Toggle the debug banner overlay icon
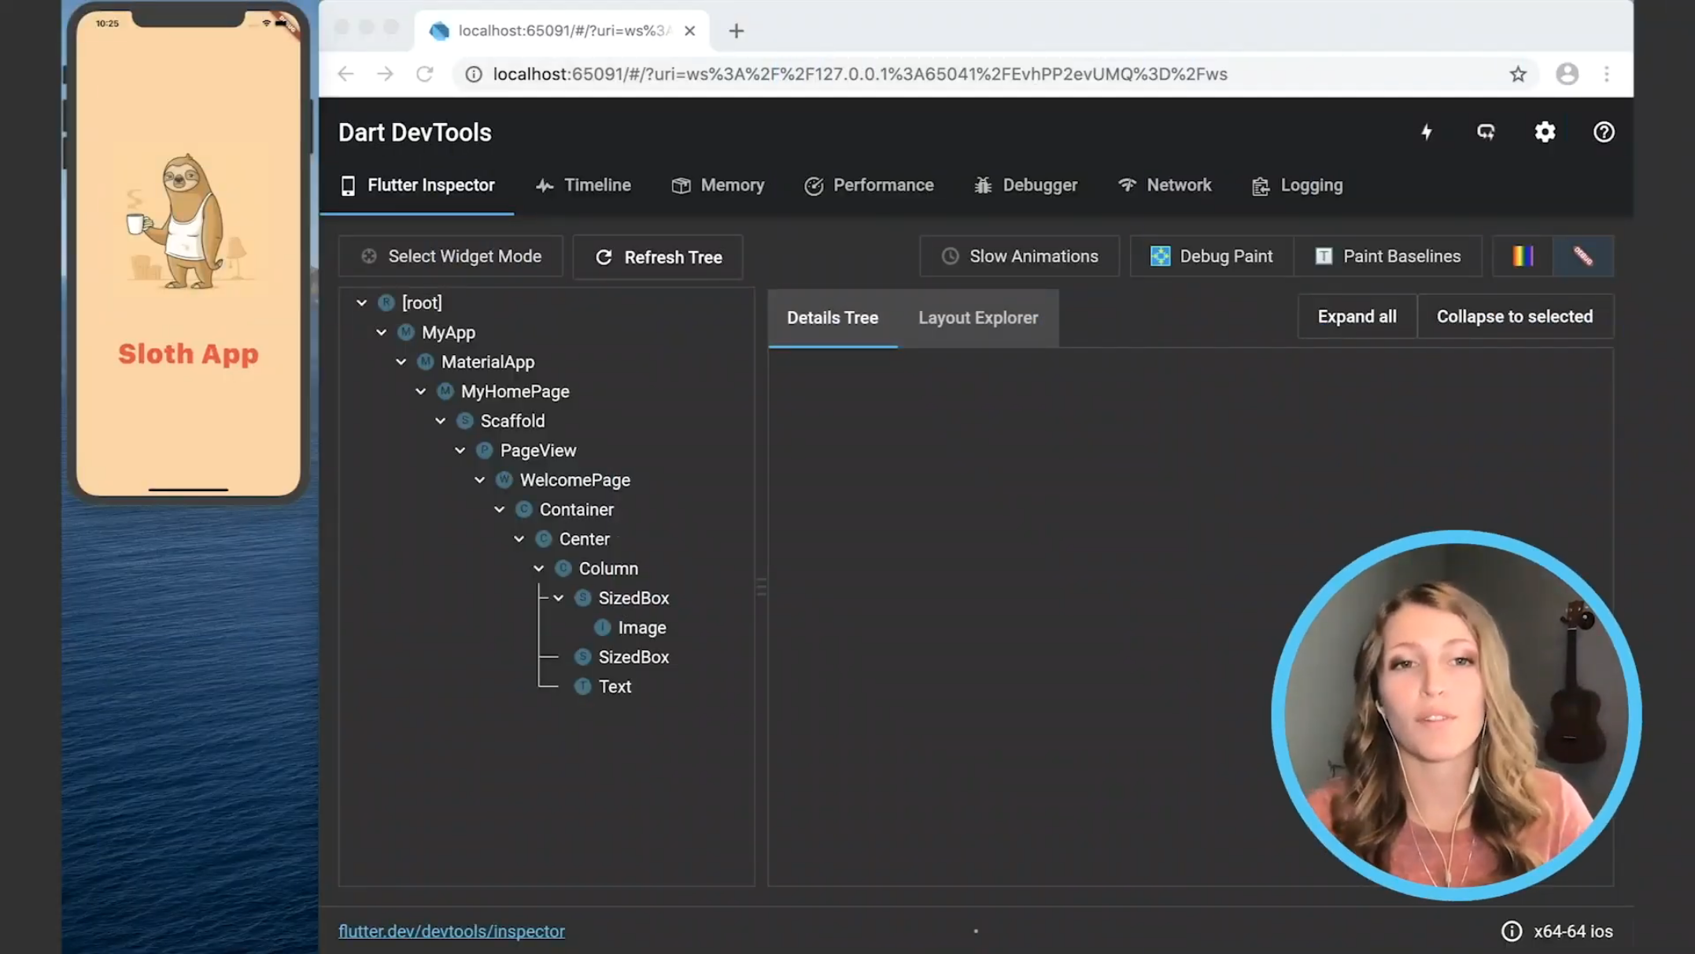 [1582, 256]
